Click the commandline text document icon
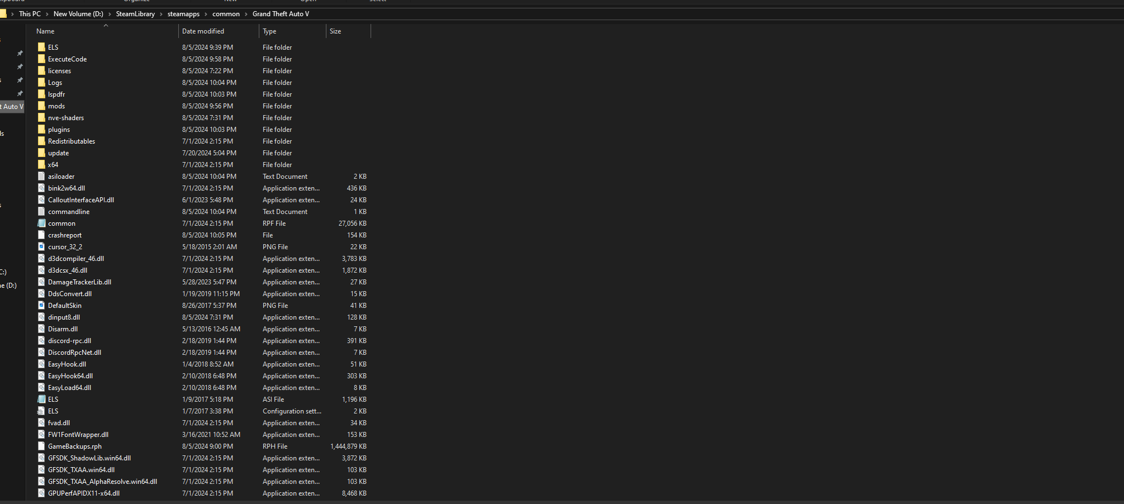Screen dimensions: 1124x504 point(41,211)
